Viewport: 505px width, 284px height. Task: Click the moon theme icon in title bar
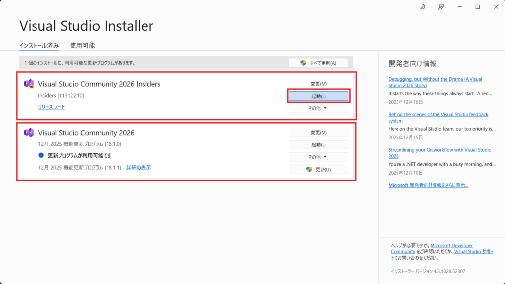423,7
